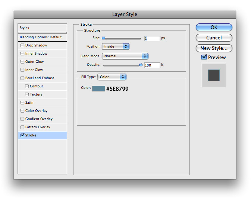251x200 pixels.
Task: Open the Fill Type dropdown
Action: [x=112, y=77]
